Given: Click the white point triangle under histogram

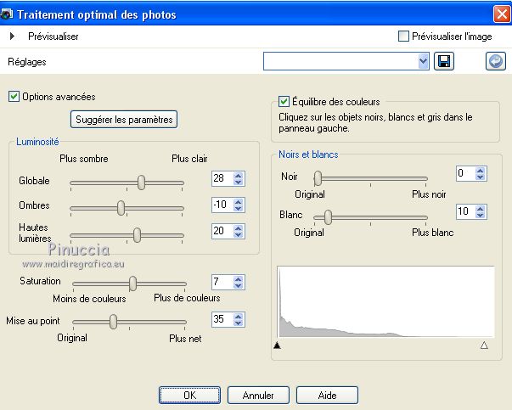Looking at the screenshot, I should coord(484,345).
